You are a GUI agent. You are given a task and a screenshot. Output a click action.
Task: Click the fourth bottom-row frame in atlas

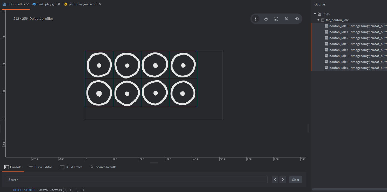coord(183,93)
